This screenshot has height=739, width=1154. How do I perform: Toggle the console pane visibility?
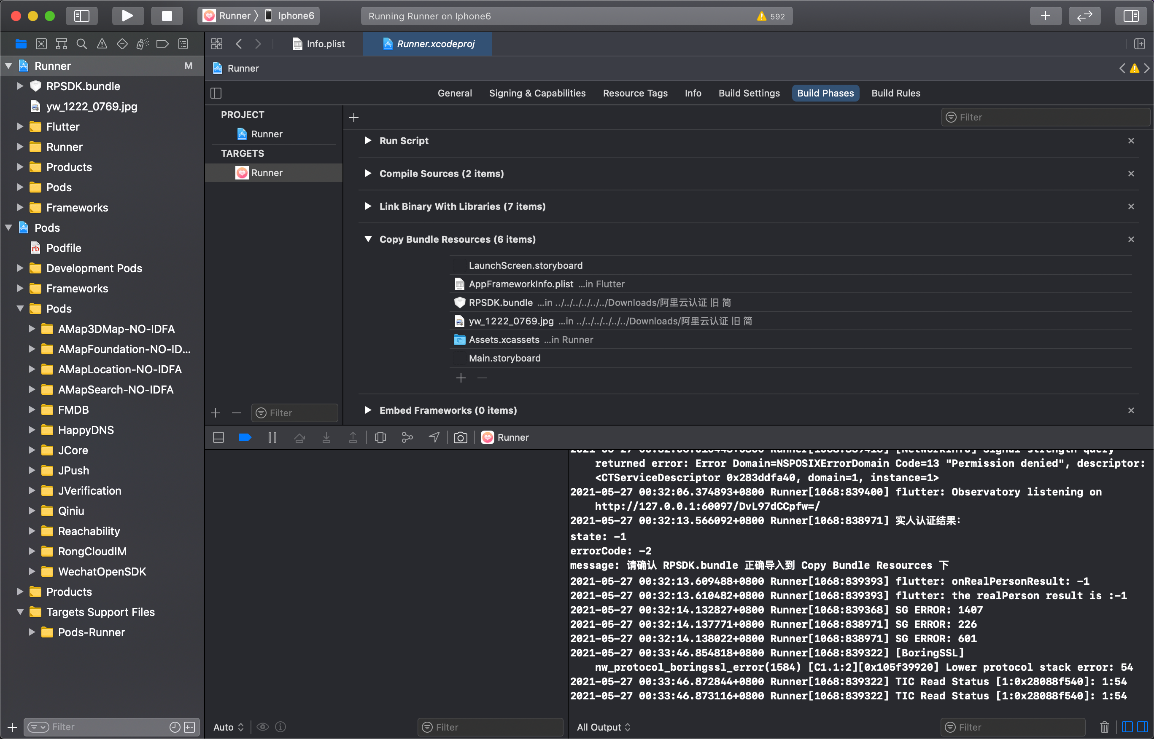1143,727
